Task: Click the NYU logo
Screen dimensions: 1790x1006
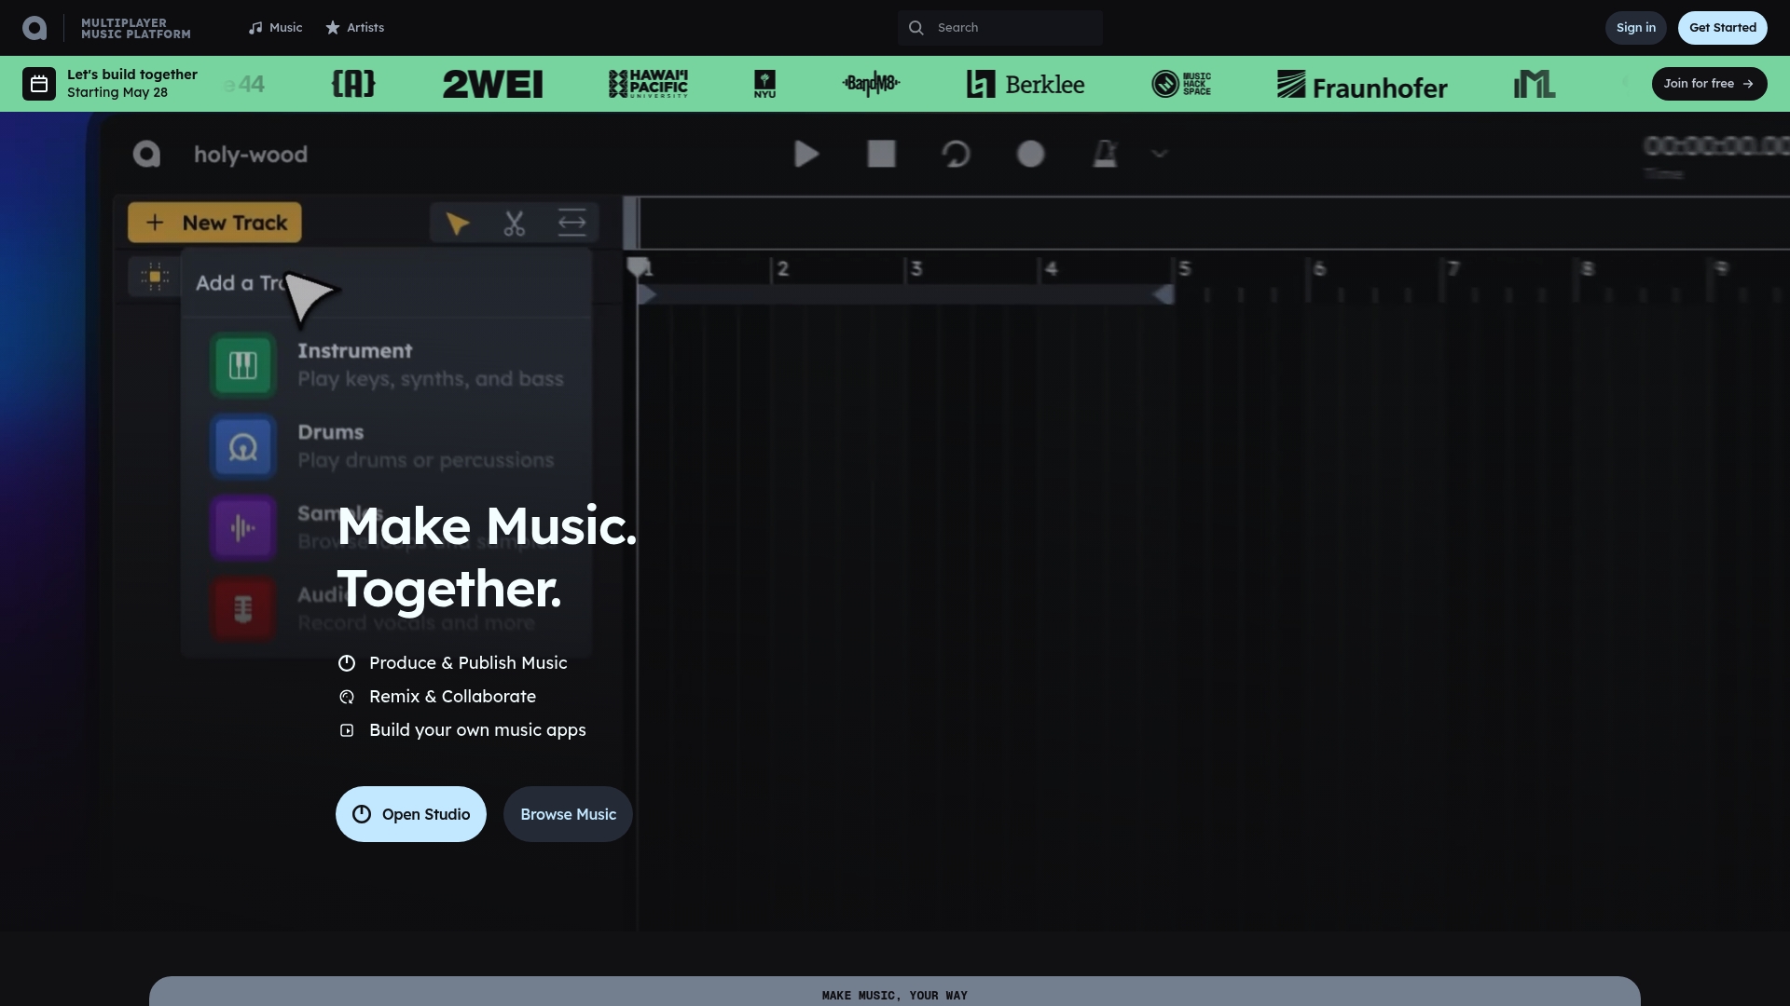Action: (764, 84)
